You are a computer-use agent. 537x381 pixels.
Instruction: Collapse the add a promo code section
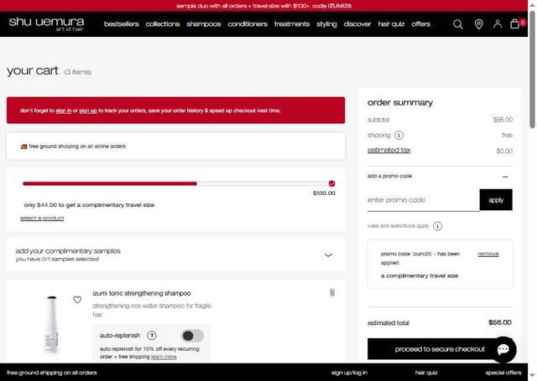505,177
